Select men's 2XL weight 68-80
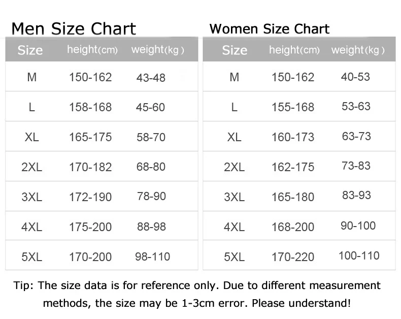Viewport: 401px width, 319px height. click(151, 167)
